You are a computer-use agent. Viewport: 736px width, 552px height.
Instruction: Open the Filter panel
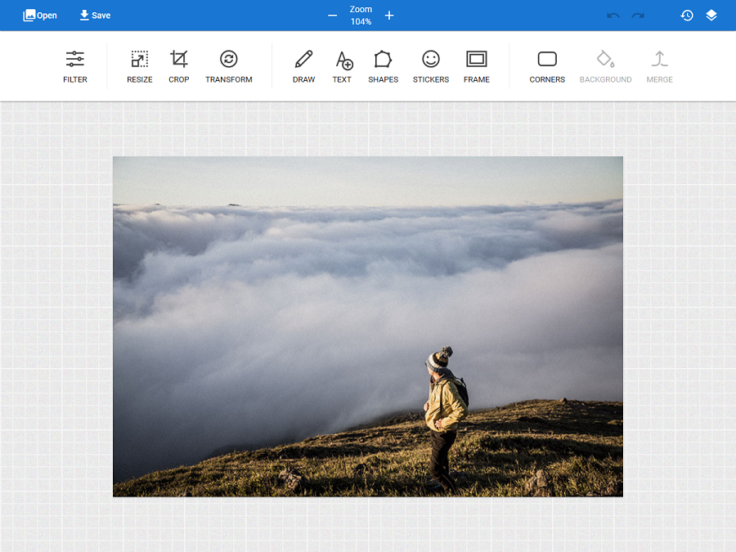tap(74, 65)
